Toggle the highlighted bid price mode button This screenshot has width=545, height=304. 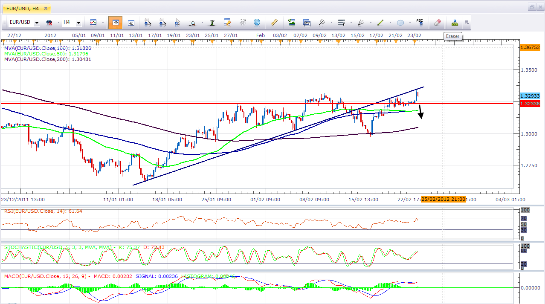click(115, 23)
